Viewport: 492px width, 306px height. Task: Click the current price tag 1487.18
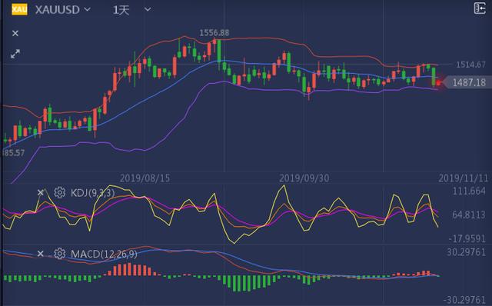[469, 82]
